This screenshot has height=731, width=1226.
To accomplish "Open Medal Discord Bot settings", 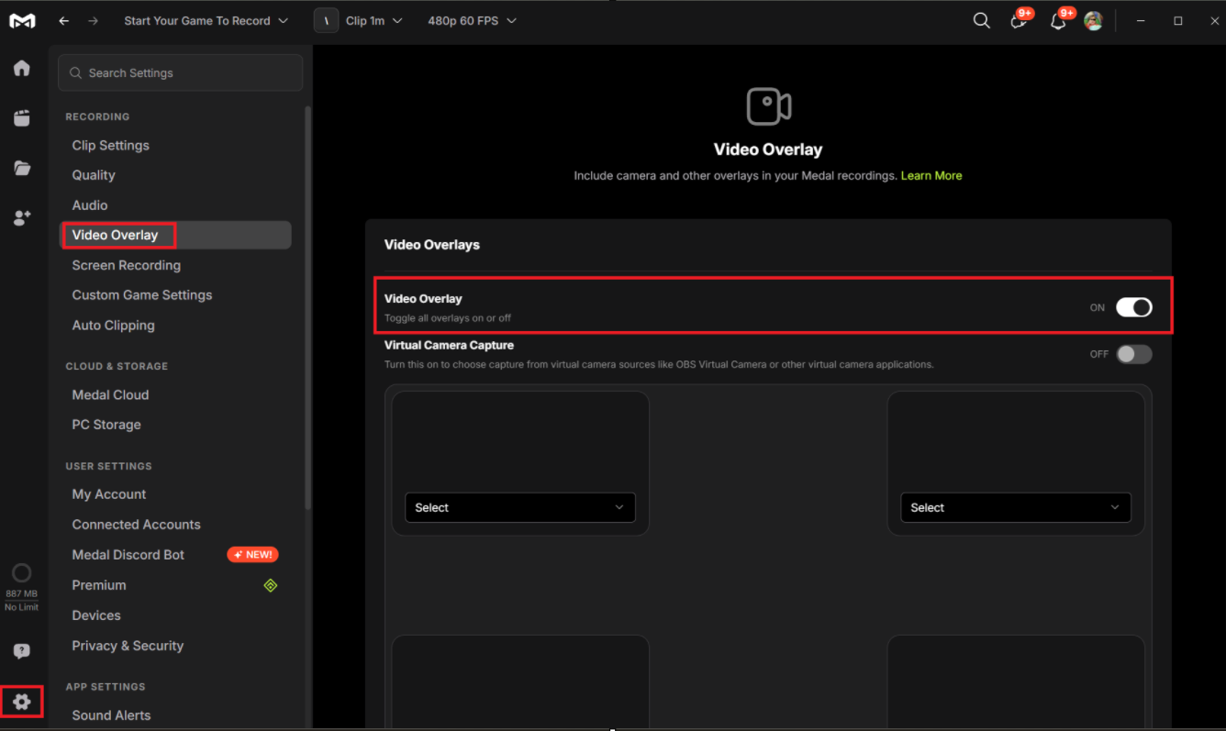I will click(175, 555).
